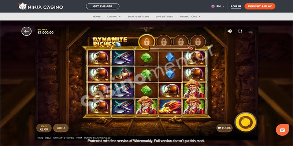Expand the Casino menu dropdown
Image resolution: width=293 pixels, height=146 pixels.
click(114, 16)
